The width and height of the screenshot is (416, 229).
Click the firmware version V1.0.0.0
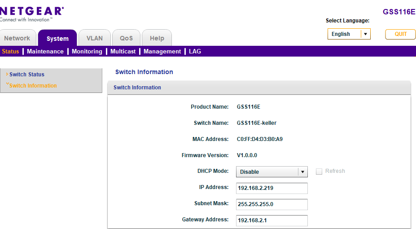pyautogui.click(x=247, y=155)
